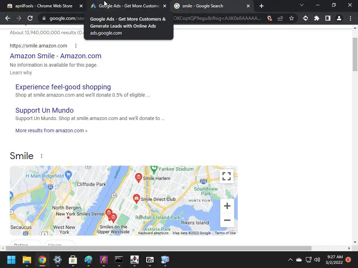Screen dimensions: 358x268
Task: Select the Smile Direct Club map pin
Action: pos(136,199)
